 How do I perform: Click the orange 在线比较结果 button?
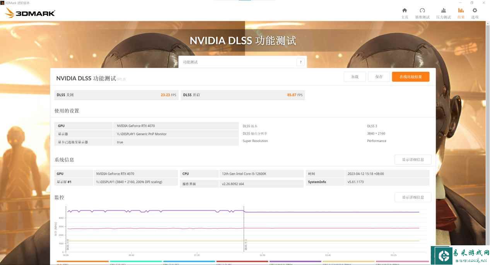click(x=411, y=77)
